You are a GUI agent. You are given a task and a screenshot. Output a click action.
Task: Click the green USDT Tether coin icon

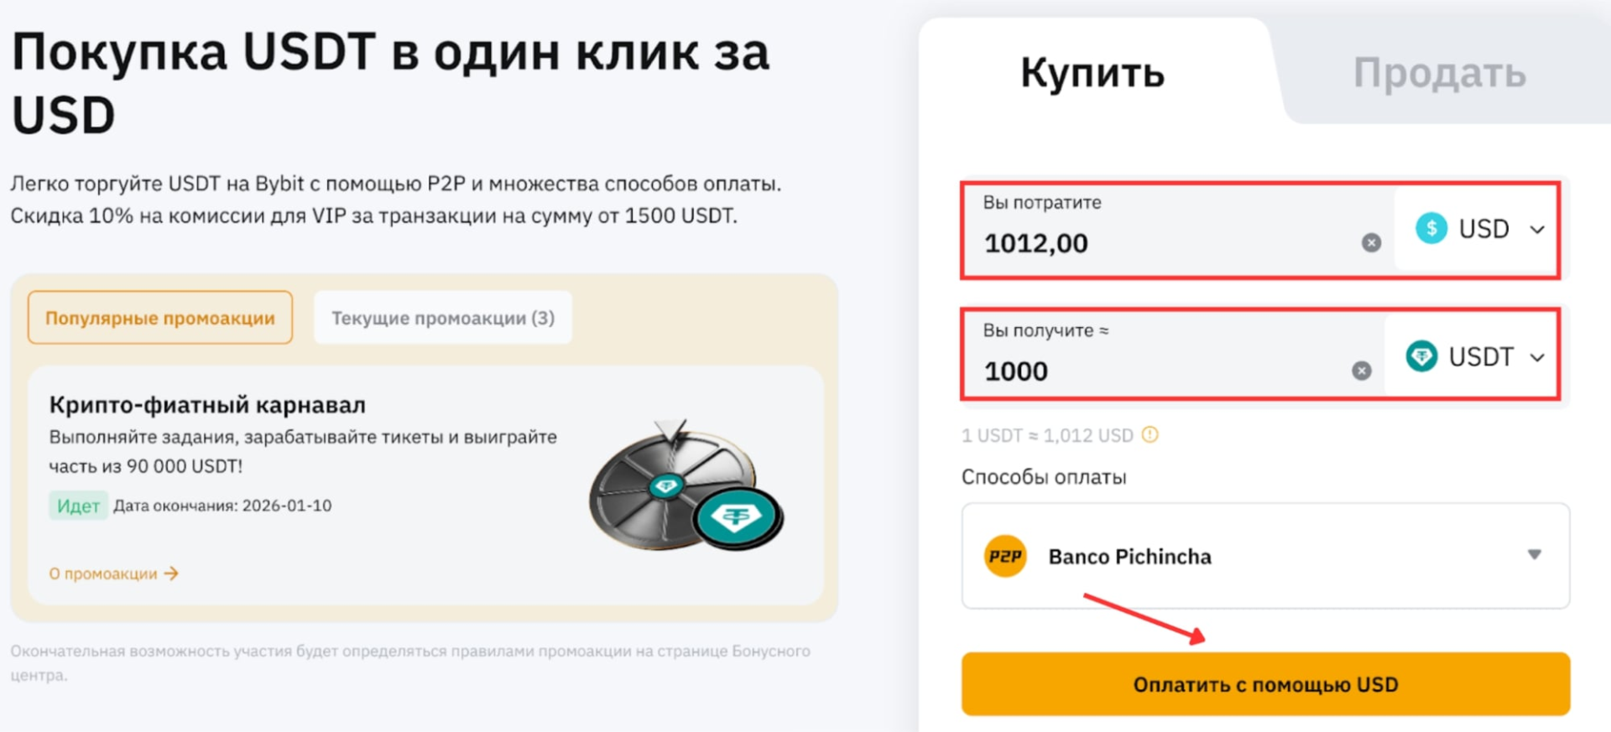[1421, 356]
